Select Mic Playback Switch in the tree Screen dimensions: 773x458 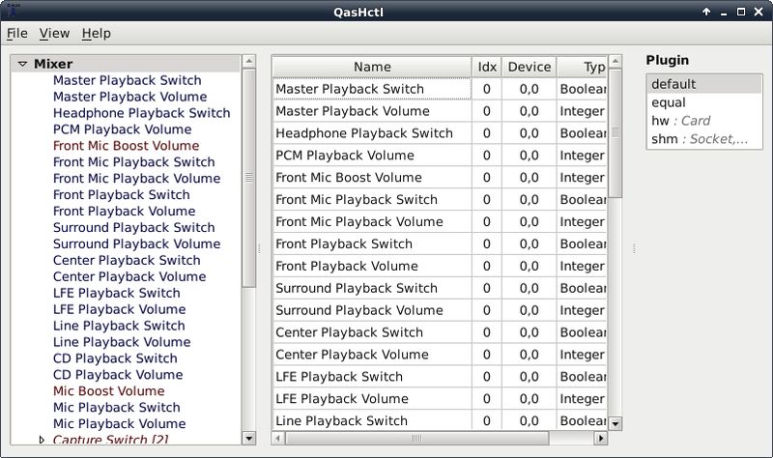tap(117, 407)
